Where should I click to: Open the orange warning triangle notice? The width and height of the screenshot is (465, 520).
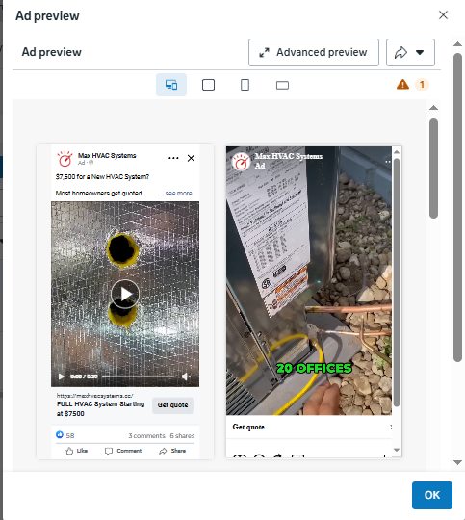[x=402, y=85]
